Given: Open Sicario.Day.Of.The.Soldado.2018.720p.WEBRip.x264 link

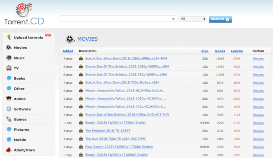Looking at the screenshot, I should [x=126, y=74].
